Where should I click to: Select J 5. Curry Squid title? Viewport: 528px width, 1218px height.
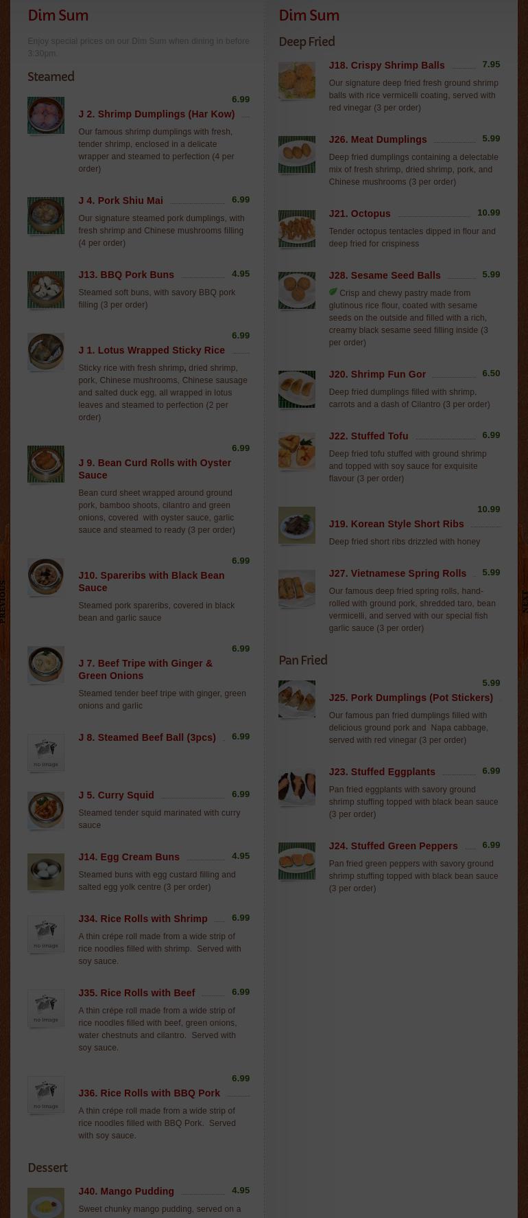pos(116,795)
